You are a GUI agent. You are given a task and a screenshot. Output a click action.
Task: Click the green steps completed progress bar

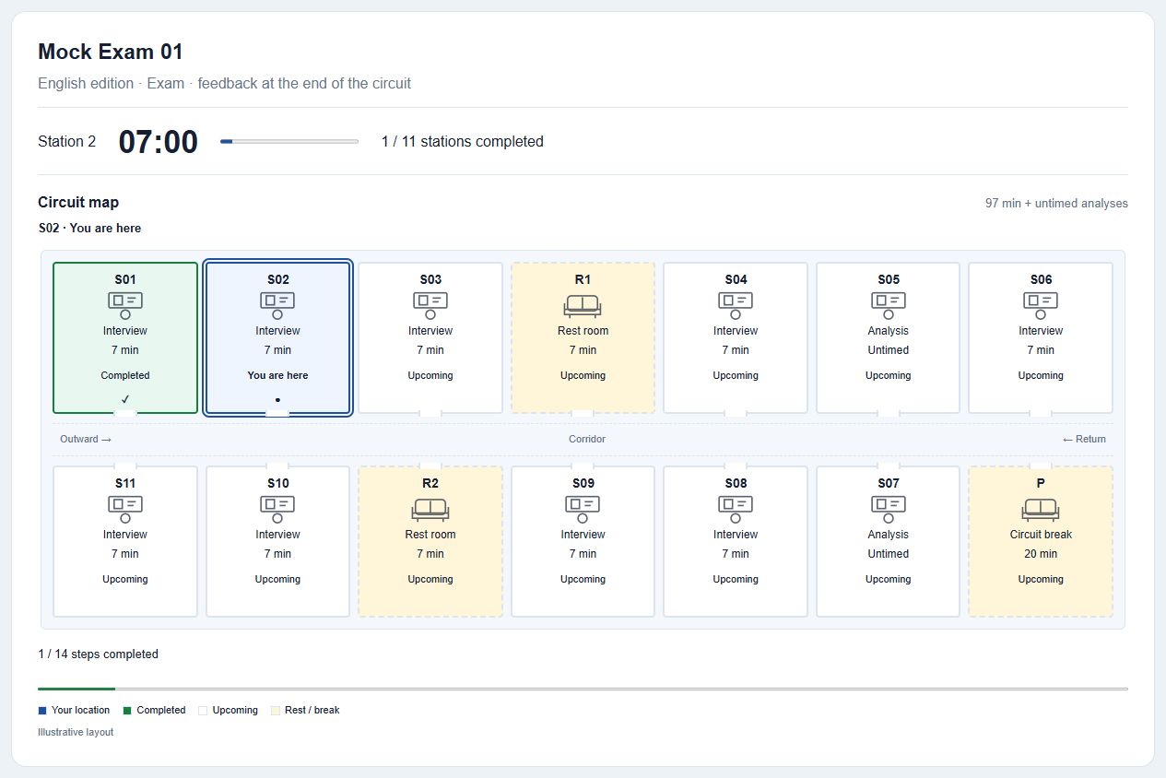(583, 689)
